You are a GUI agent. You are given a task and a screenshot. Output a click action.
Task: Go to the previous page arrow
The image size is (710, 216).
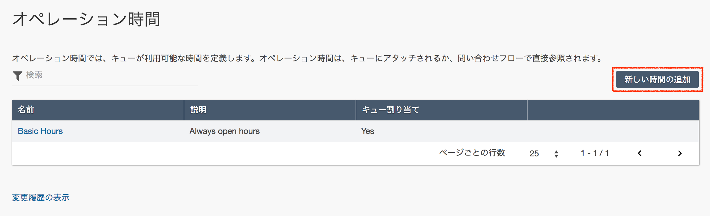(640, 153)
